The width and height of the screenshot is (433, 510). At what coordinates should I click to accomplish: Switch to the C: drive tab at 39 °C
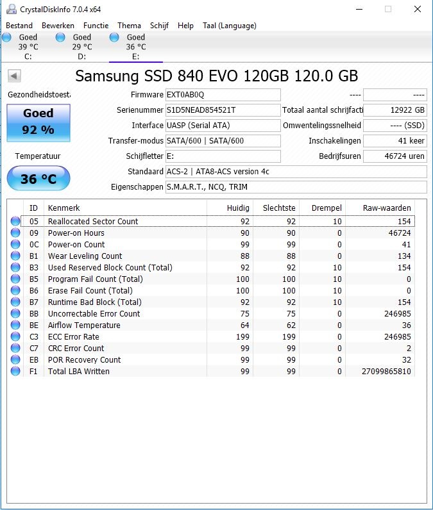pos(28,47)
